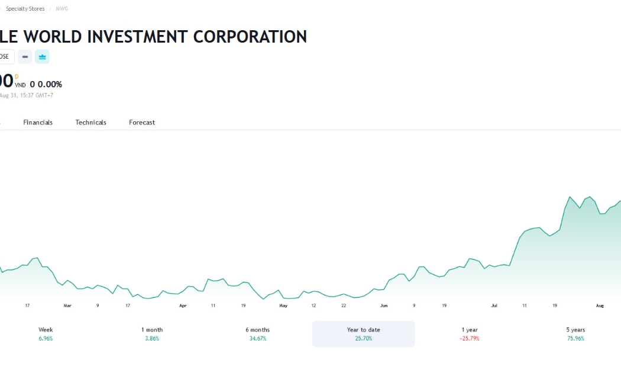Viewport: 621px width, 373px height.
Task: Click the gray dash icon badge
Action: click(25, 57)
